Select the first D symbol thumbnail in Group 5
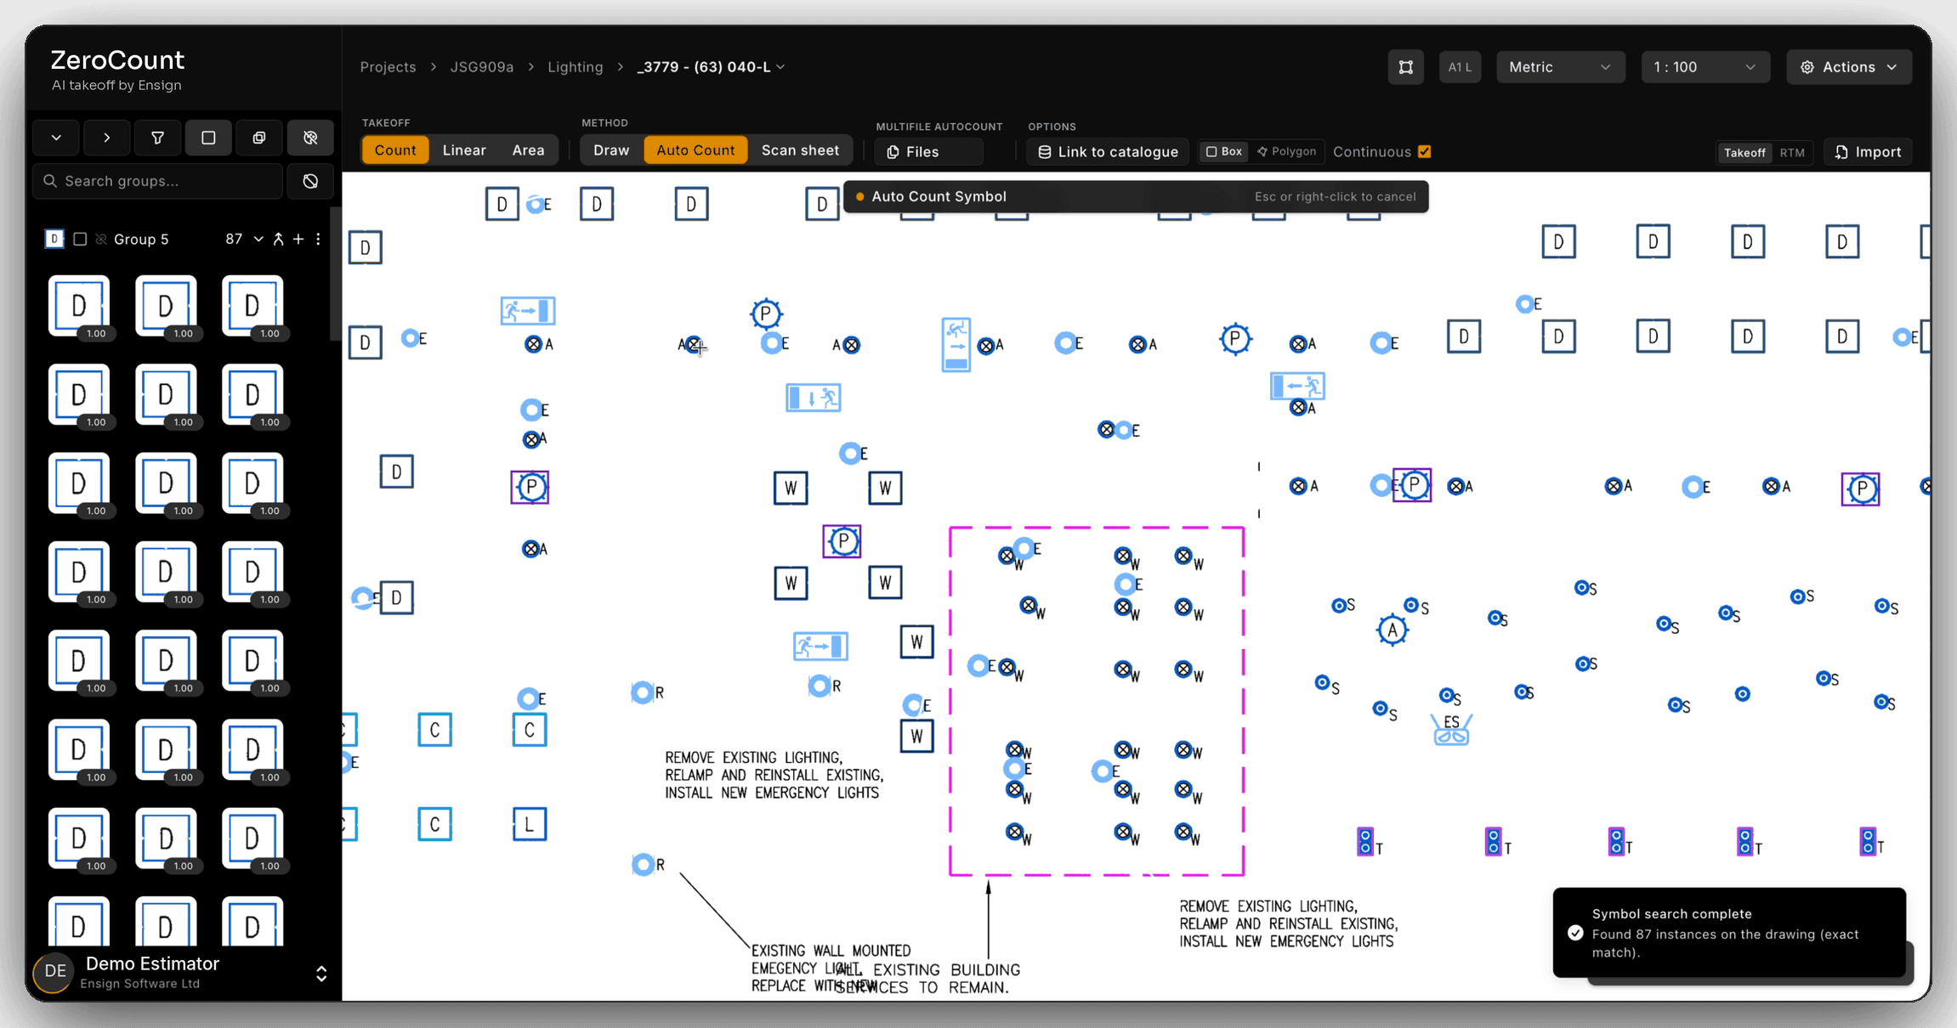Viewport: 1957px width, 1028px height. 79,307
